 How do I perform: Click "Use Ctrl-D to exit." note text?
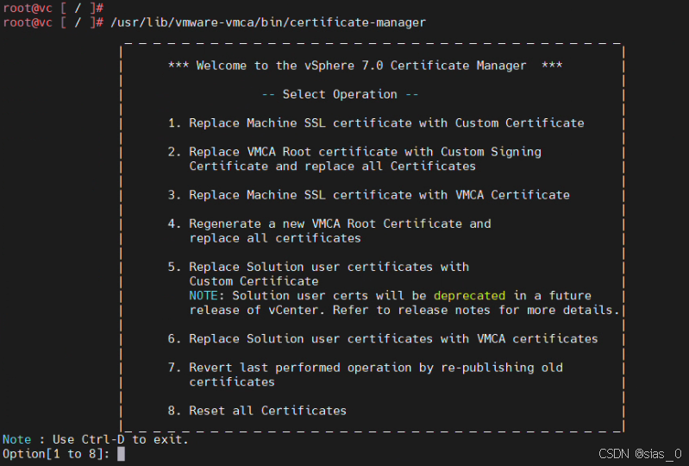121,439
